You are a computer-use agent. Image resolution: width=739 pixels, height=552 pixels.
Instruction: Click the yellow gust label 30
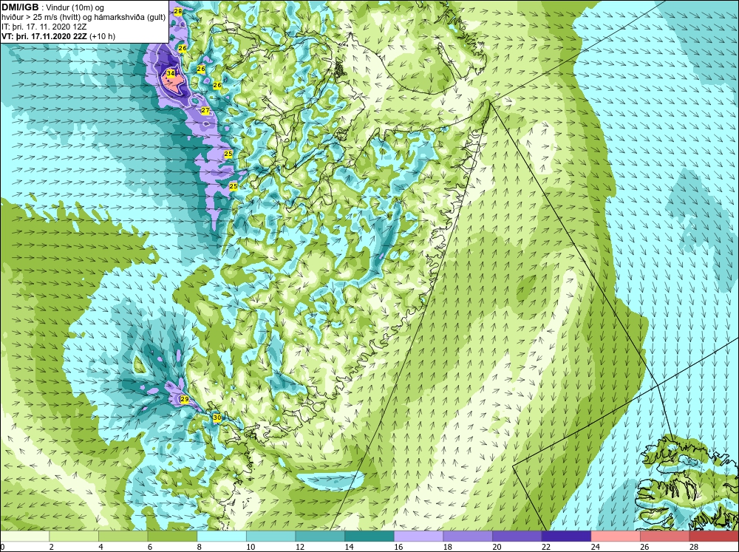(x=217, y=418)
